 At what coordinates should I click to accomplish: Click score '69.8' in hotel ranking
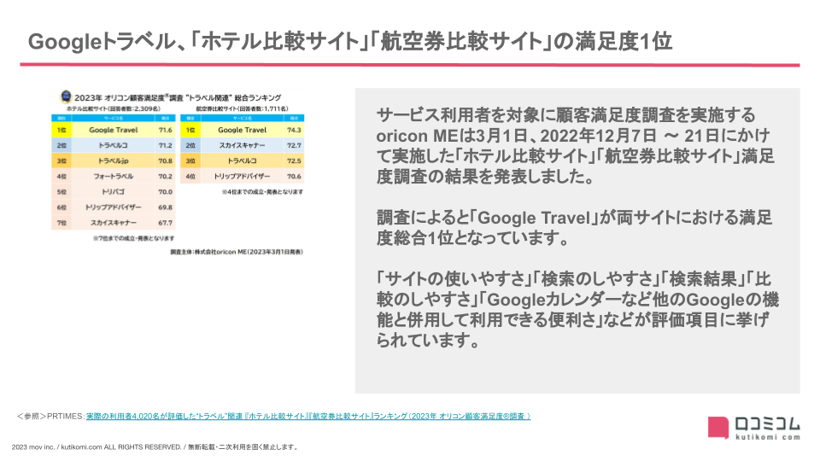(x=165, y=207)
